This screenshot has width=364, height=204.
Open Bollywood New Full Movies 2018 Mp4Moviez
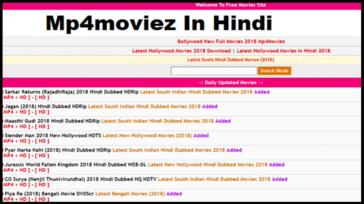[x=231, y=41]
